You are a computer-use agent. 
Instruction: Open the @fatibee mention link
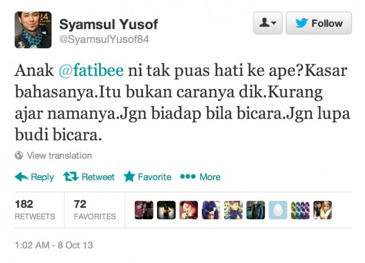pos(91,70)
